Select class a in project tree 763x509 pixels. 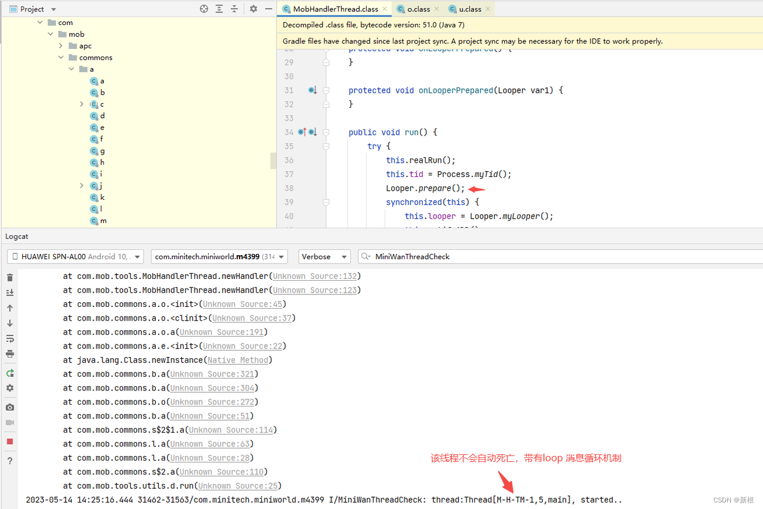97,81
